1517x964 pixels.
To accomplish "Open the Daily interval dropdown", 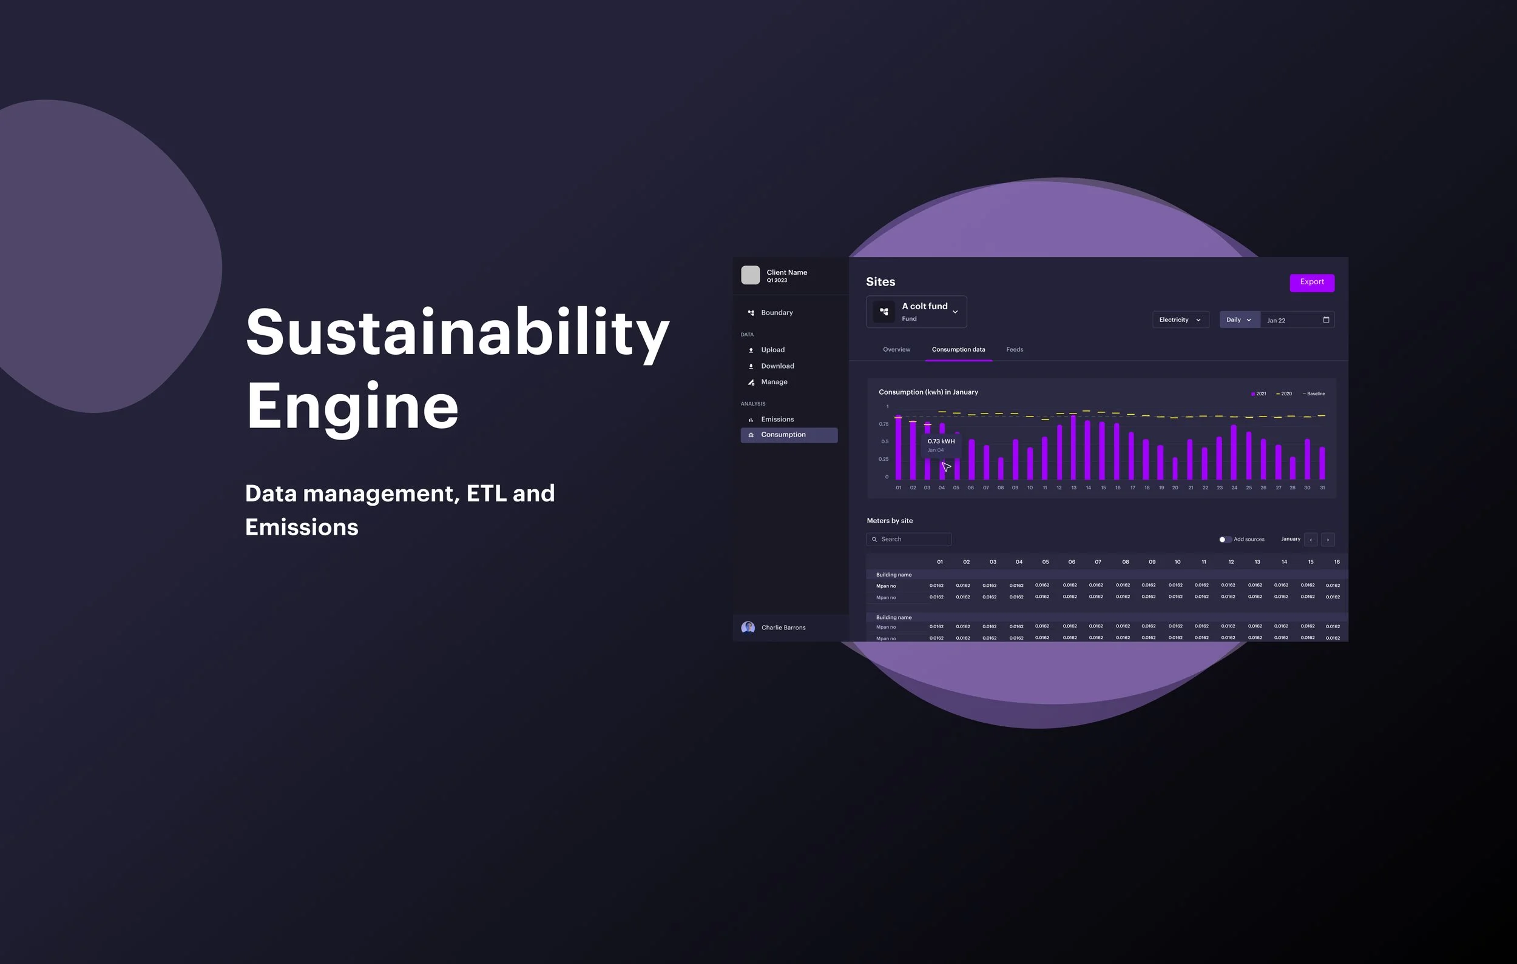I will click(1238, 320).
